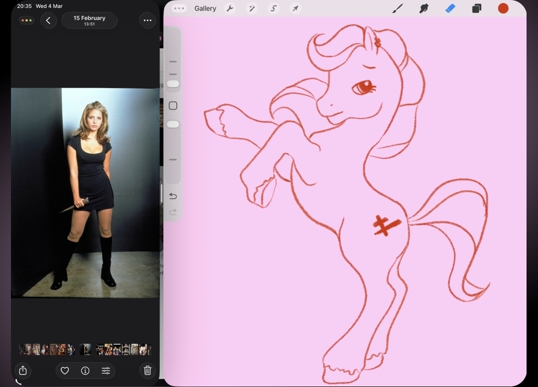Select the Transform arrow tool
Viewport: 538px width, 387px height.
coord(295,8)
